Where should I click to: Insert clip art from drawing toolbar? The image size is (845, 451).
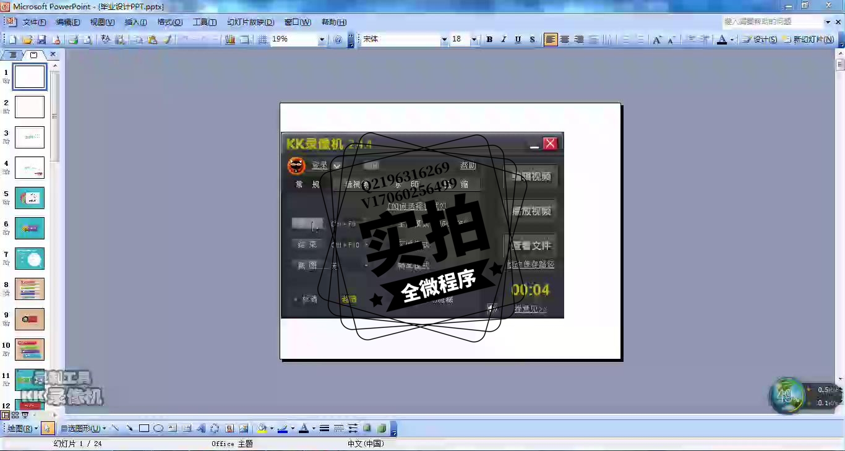tap(229, 428)
